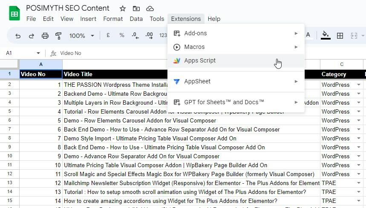This screenshot has width=366, height=208.
Task: Click the GPT for Sheets icon
Action: 177,102
